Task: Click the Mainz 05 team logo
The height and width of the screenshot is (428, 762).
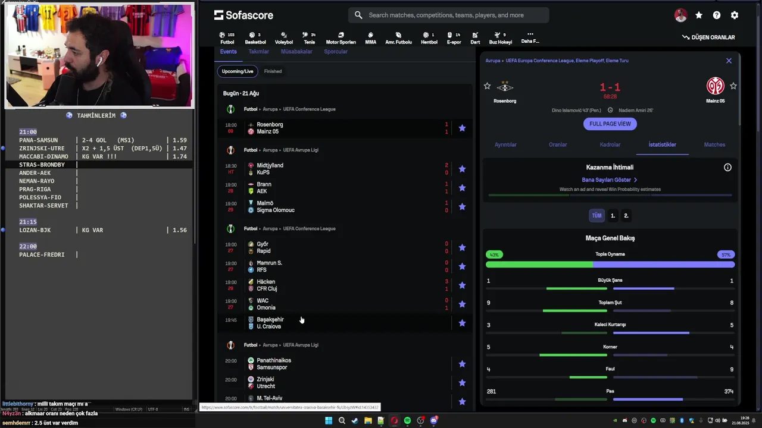Action: click(715, 86)
